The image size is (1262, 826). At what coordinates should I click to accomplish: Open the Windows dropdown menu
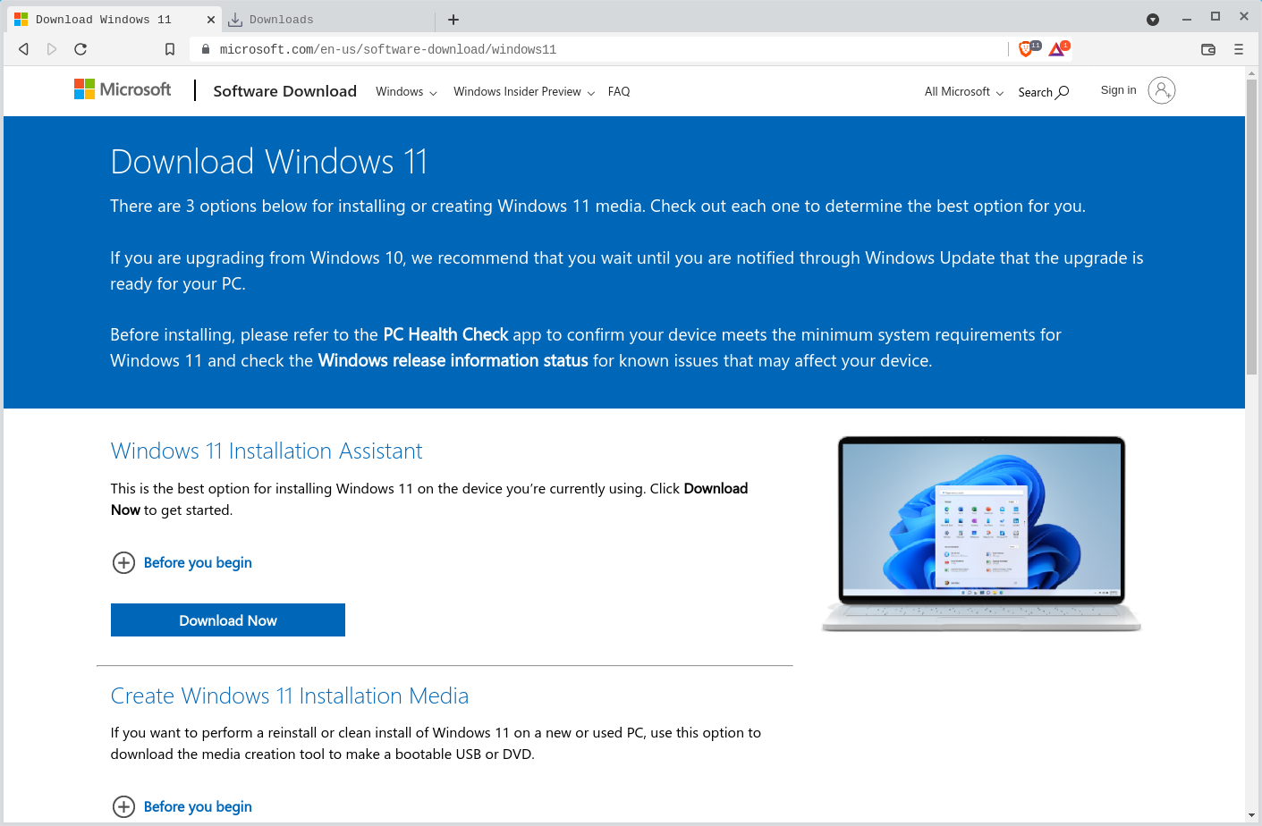pos(406,92)
